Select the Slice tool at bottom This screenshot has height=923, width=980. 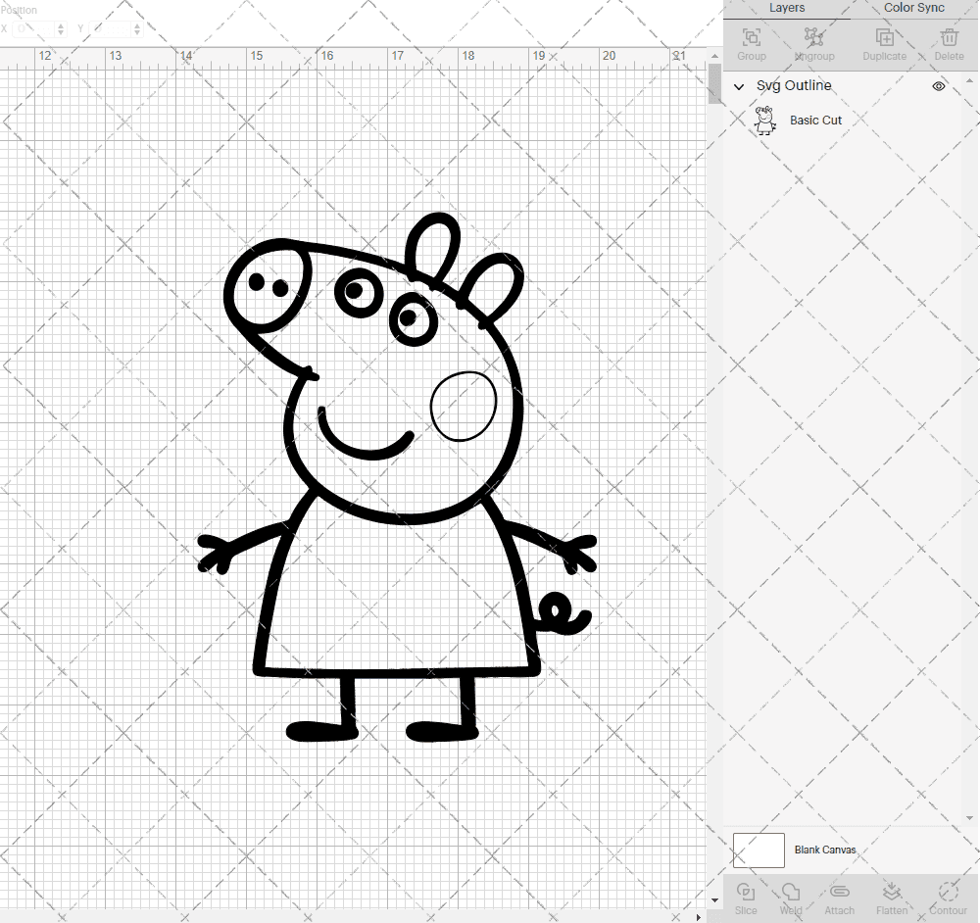click(746, 892)
